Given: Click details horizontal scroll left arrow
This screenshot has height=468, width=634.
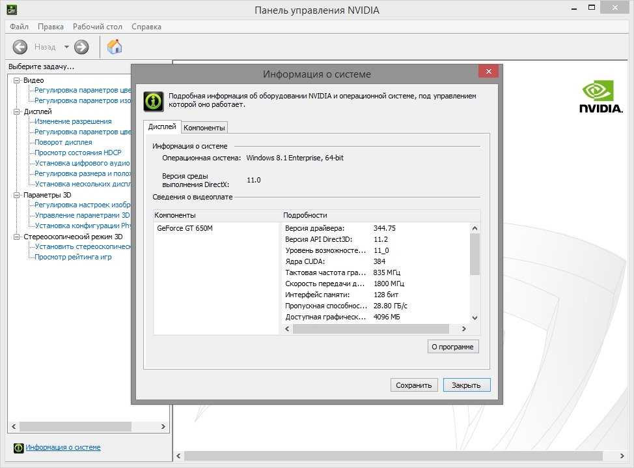Looking at the screenshot, I should [288, 329].
